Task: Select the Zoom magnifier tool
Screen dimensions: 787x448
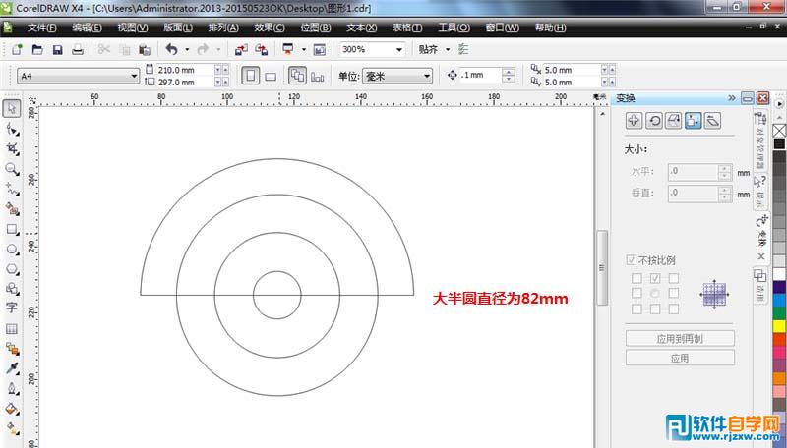Action: (x=12, y=169)
